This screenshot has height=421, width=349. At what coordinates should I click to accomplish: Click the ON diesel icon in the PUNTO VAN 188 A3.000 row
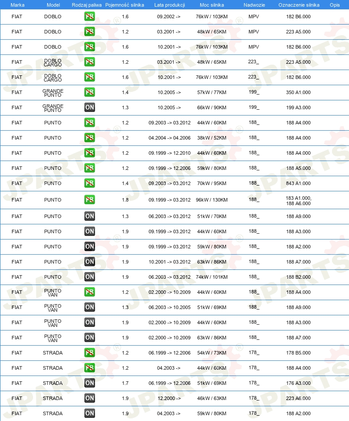(x=89, y=322)
